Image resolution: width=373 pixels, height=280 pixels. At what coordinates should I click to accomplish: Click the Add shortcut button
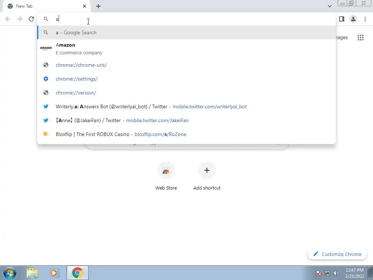point(207,176)
